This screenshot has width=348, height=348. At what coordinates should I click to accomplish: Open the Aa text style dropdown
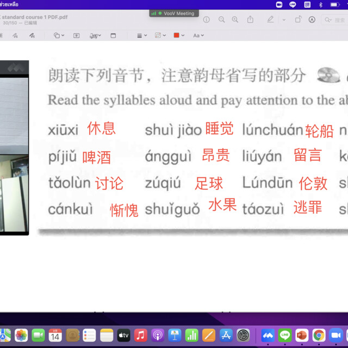tap(198, 35)
